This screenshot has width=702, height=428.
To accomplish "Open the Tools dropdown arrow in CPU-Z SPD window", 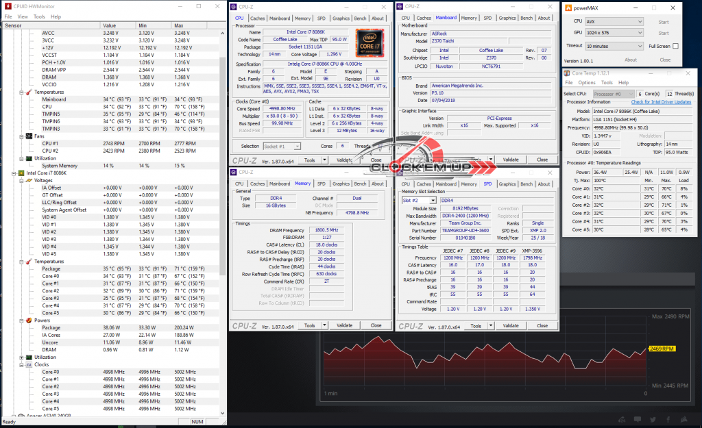I will click(x=491, y=325).
